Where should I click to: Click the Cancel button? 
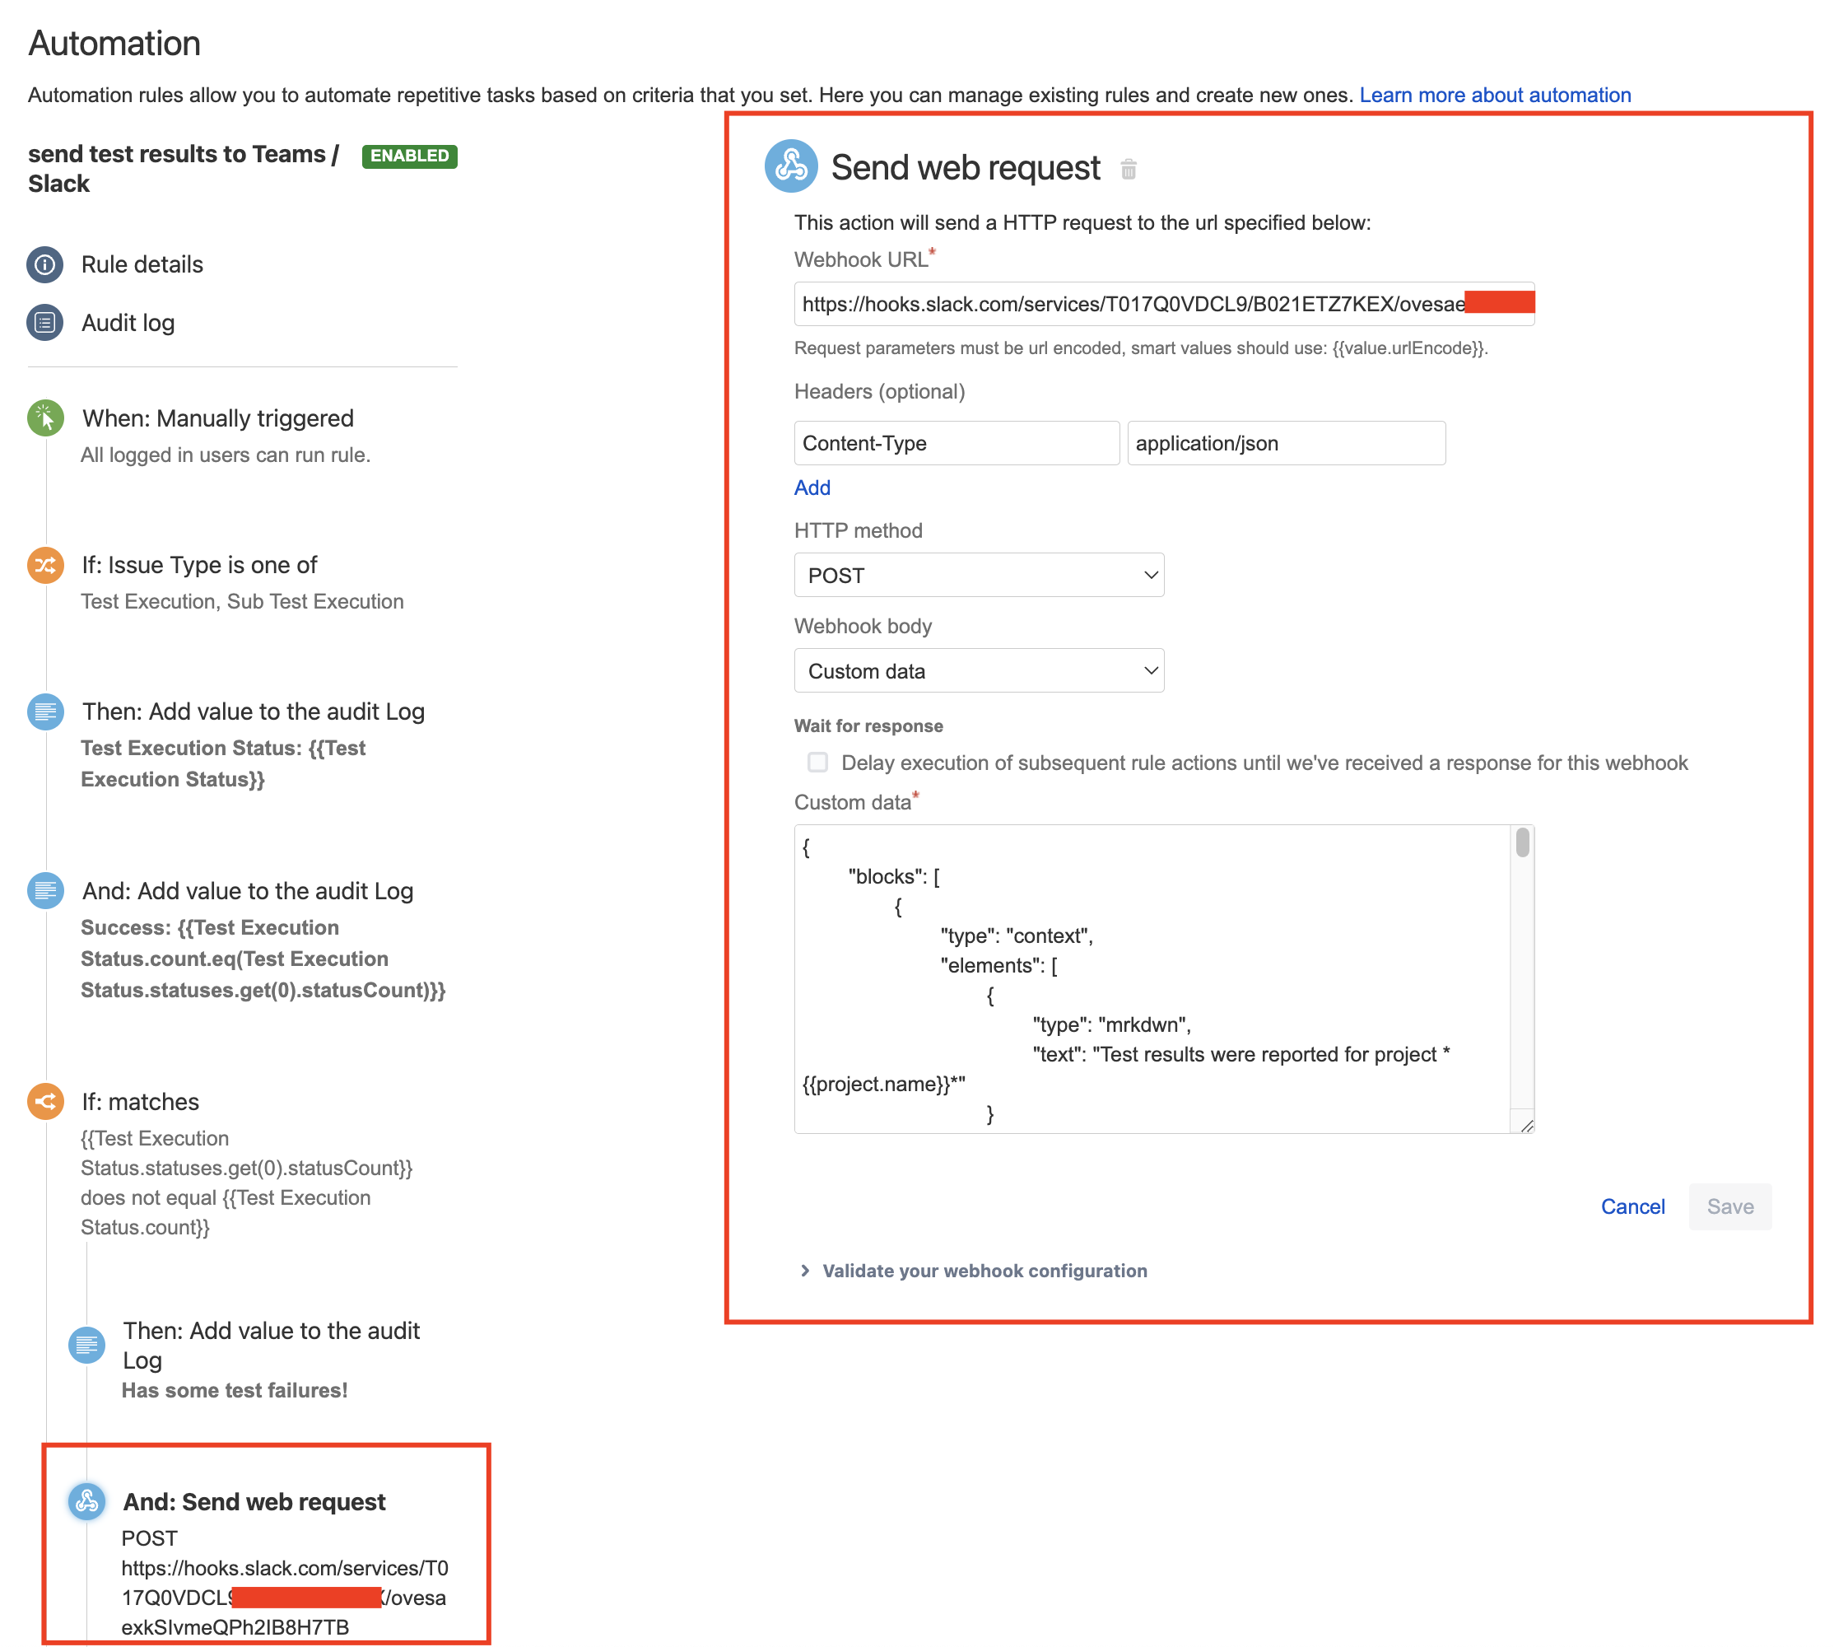coord(1633,1207)
